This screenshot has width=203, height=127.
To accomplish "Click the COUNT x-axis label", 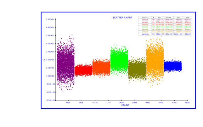I will 125,105.
